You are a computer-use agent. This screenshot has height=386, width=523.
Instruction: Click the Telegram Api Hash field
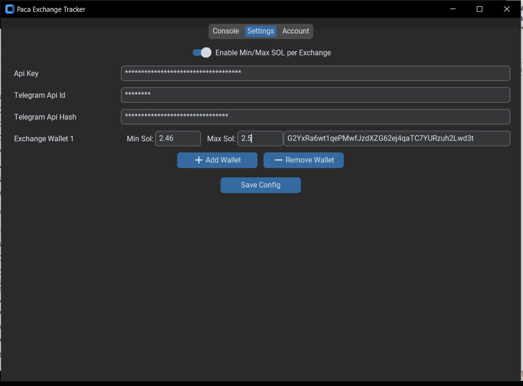point(316,117)
